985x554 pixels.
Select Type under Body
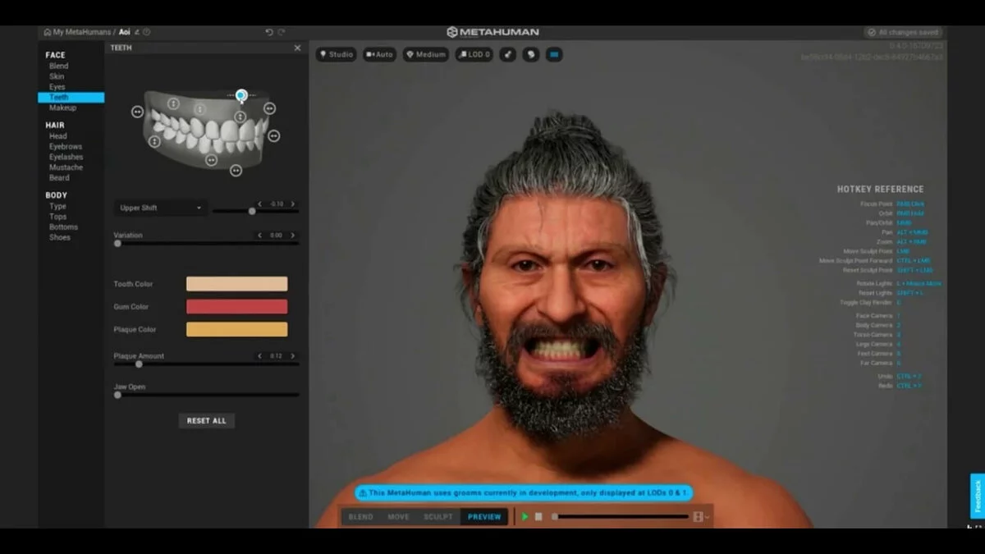(x=57, y=206)
